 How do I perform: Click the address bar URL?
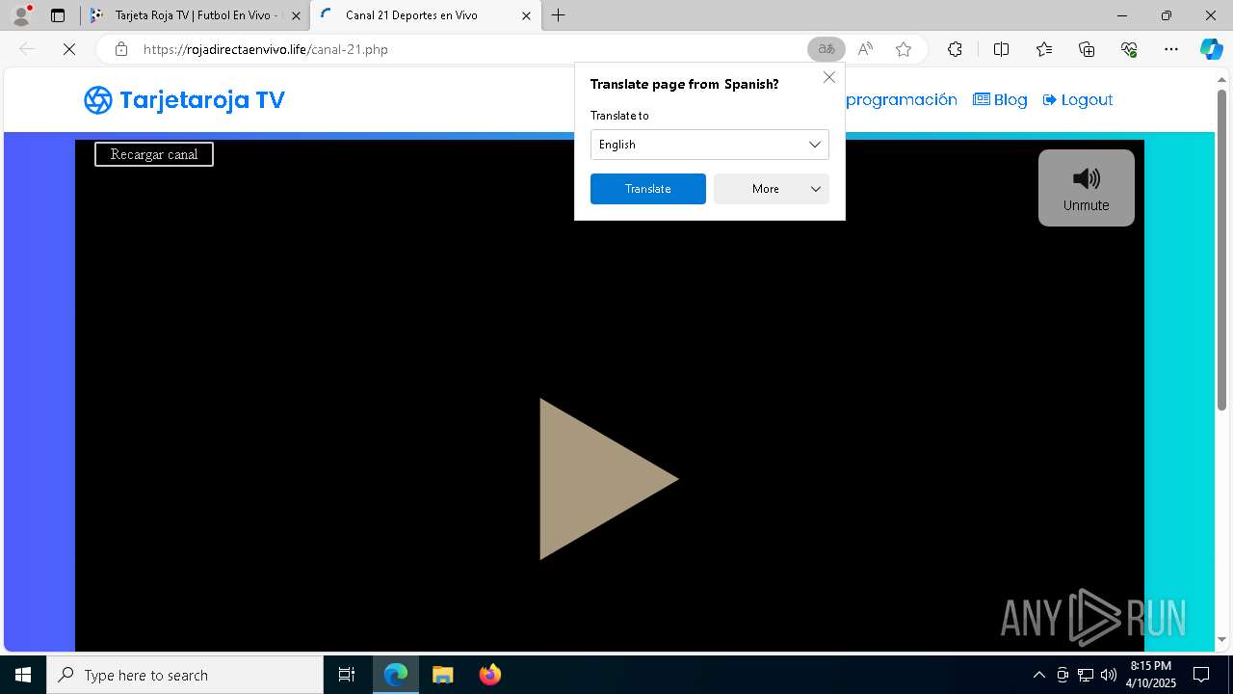point(266,49)
